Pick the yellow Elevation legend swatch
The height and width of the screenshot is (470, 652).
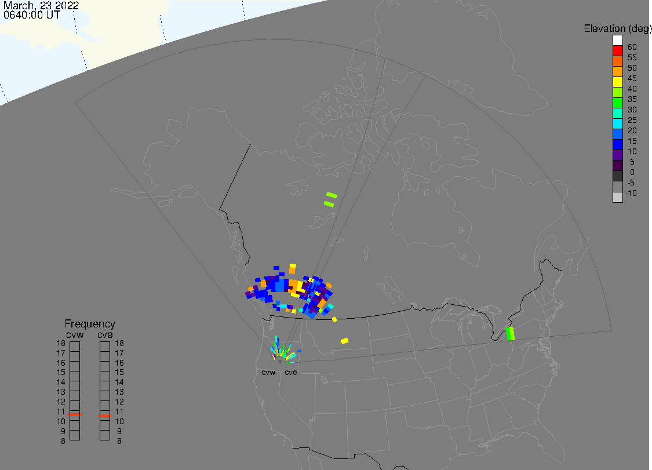pyautogui.click(x=618, y=82)
